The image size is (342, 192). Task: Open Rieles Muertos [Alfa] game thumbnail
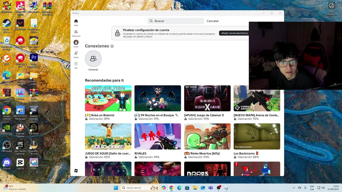[207, 136]
